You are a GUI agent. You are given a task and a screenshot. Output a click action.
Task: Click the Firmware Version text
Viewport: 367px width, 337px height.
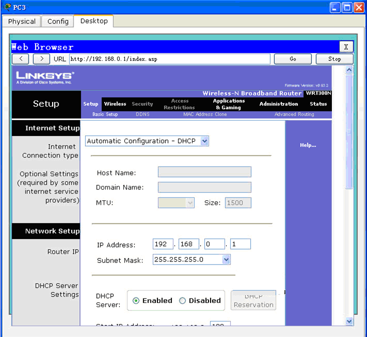pos(306,85)
